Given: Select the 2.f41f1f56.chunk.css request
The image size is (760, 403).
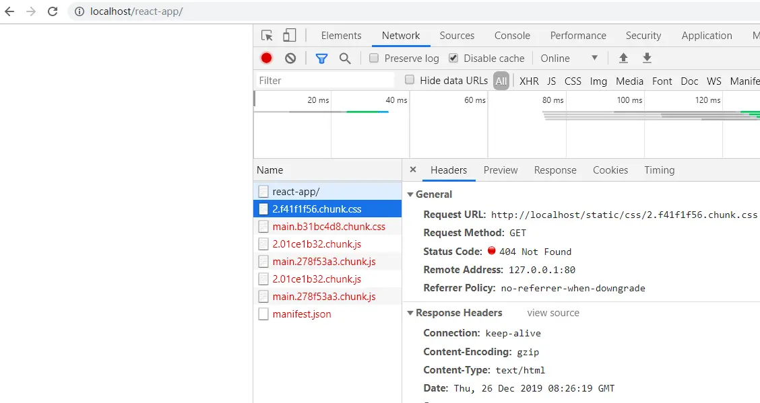Looking at the screenshot, I should pos(327,209).
